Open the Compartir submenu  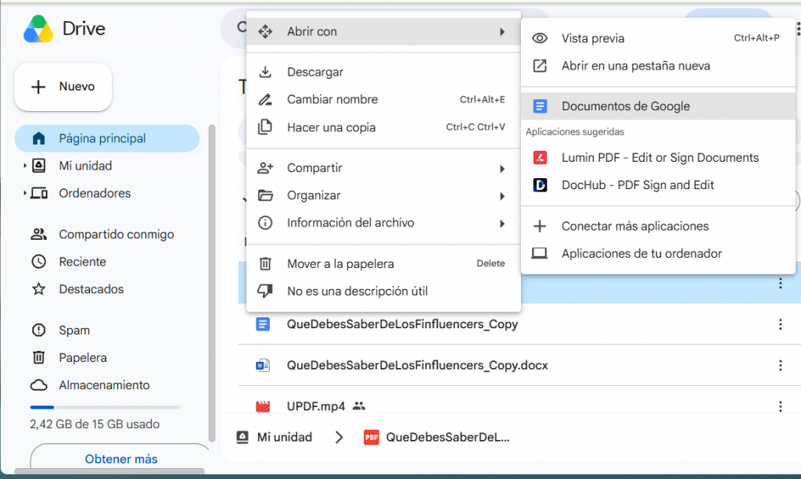point(383,168)
